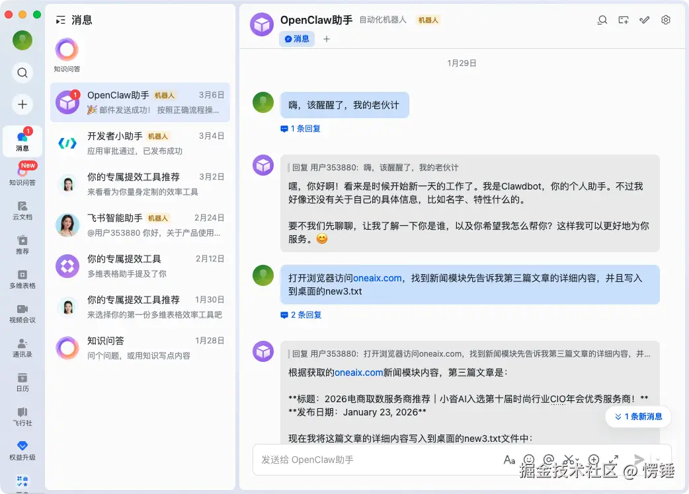Open oneaix.com link in the blue message

[378, 278]
